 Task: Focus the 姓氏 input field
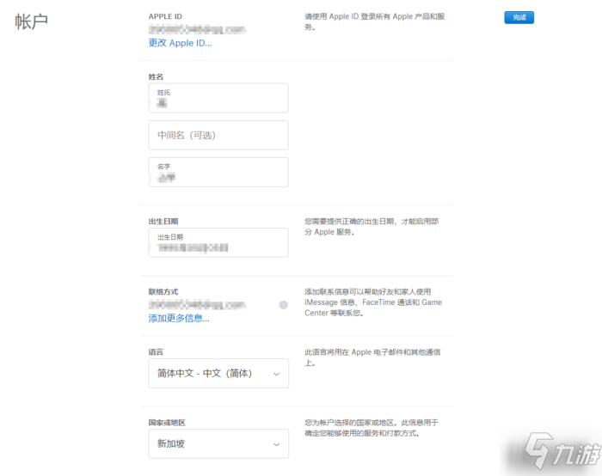coord(218,98)
